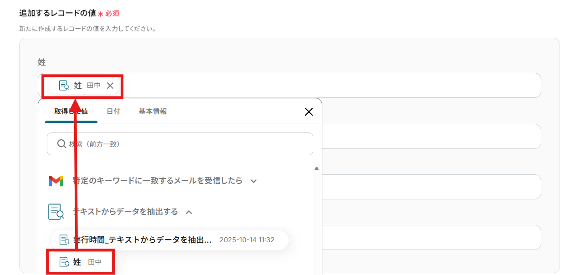575x275 pixels.
Task: Click the テキストからデータを抽出する section label
Action: click(125, 212)
